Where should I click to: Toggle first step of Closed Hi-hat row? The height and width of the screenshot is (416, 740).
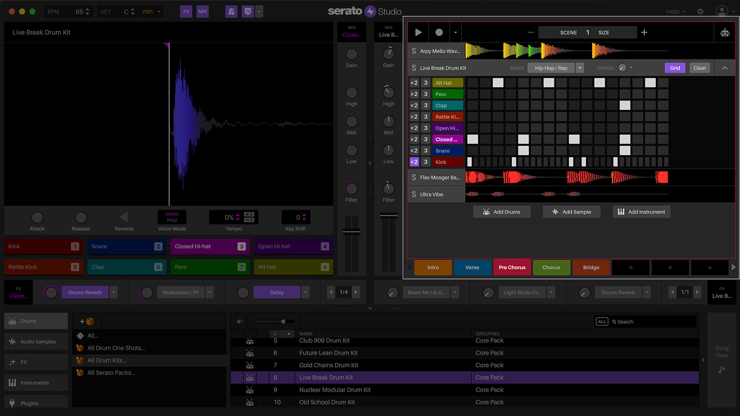(473, 139)
